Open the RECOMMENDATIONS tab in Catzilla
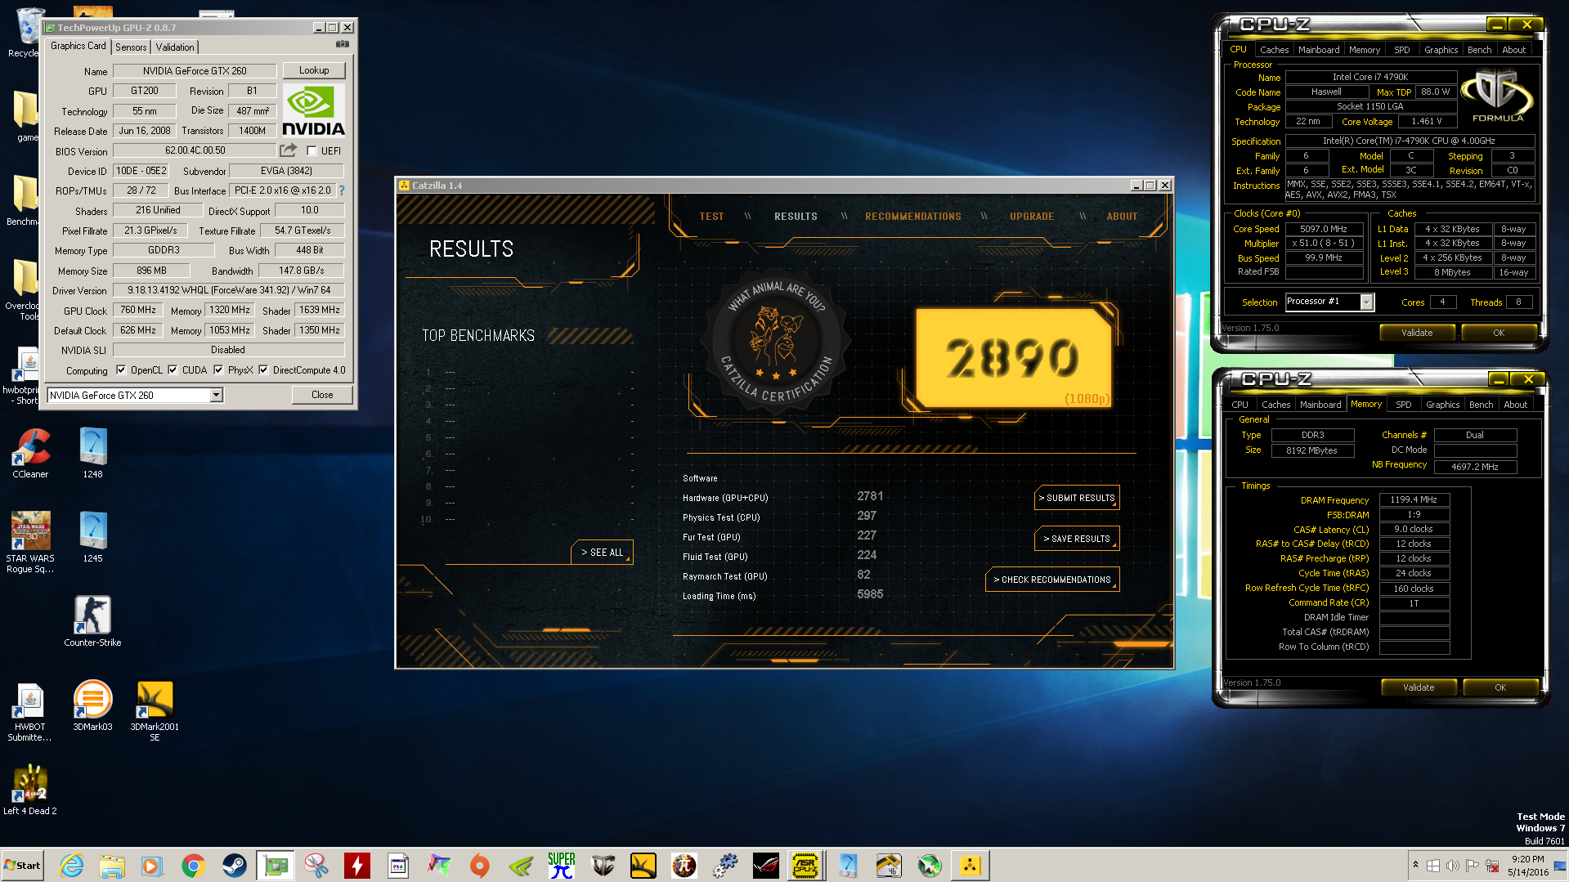 [912, 216]
